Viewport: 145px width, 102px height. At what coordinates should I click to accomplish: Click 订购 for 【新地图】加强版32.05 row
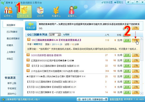(136, 66)
